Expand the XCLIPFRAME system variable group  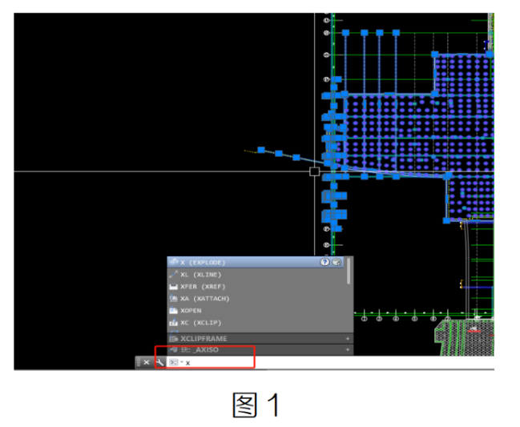click(348, 339)
